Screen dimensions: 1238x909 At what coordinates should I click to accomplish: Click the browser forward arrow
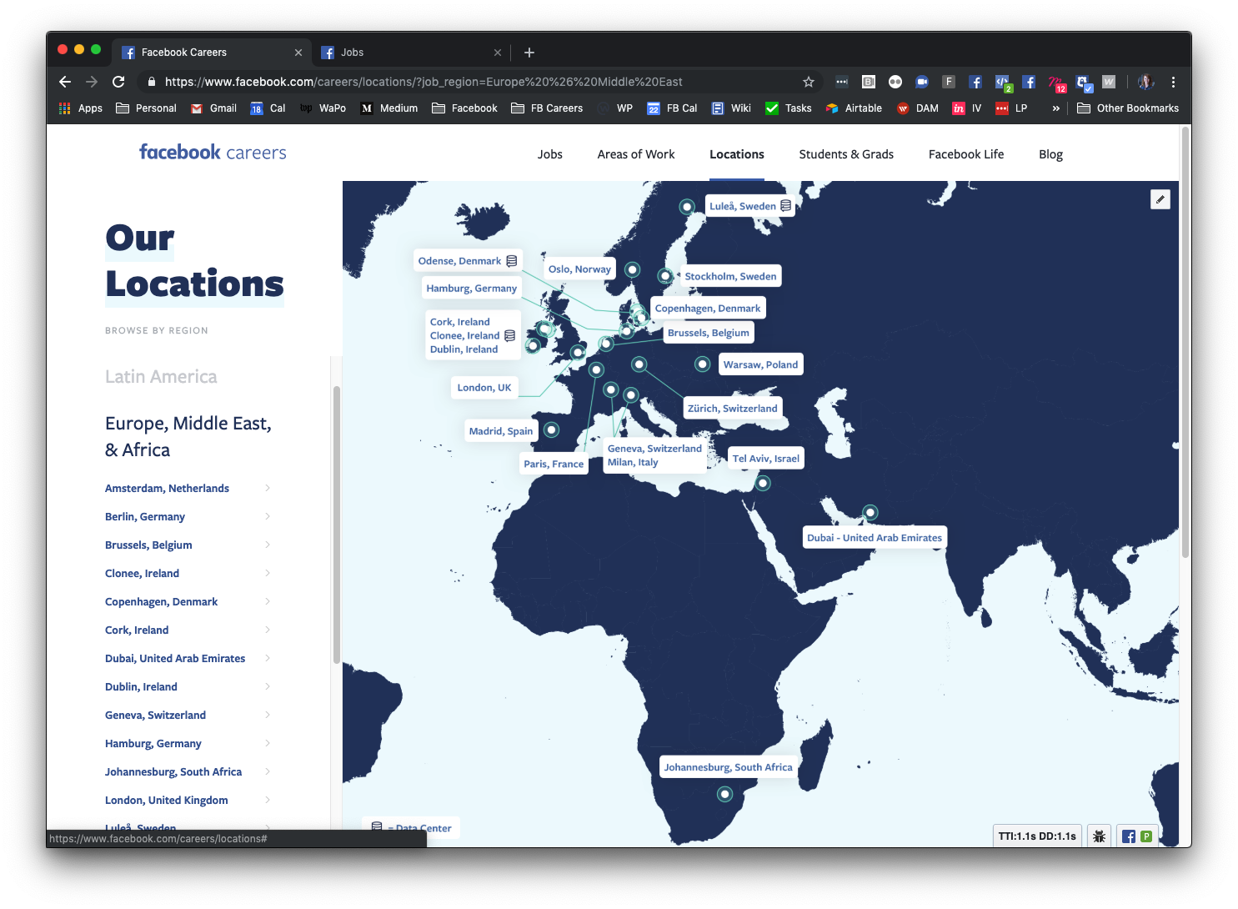[x=92, y=82]
